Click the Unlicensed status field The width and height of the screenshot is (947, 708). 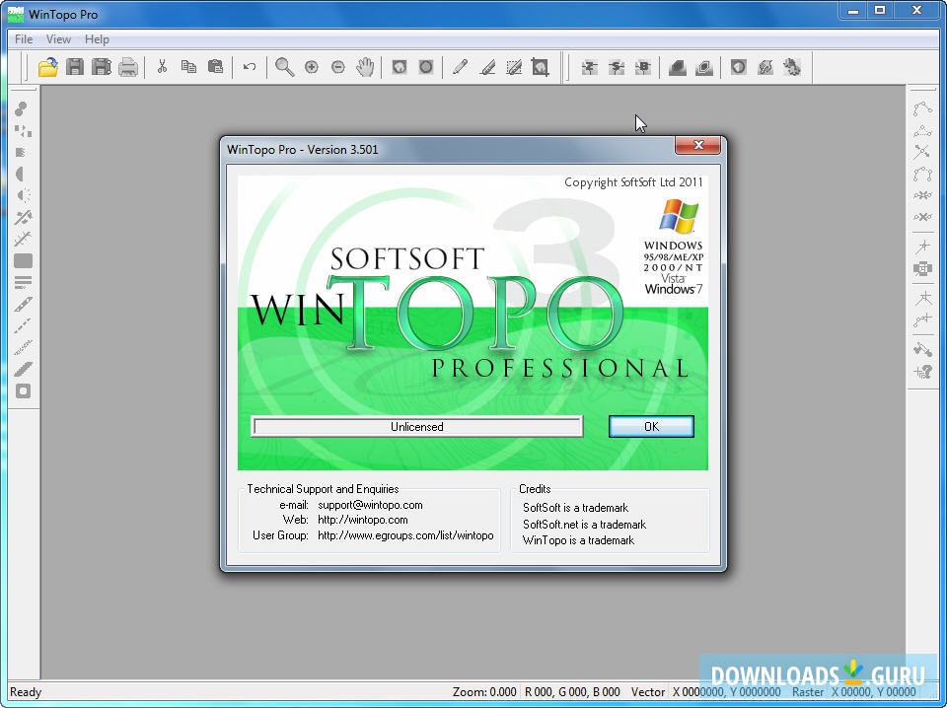tap(416, 427)
